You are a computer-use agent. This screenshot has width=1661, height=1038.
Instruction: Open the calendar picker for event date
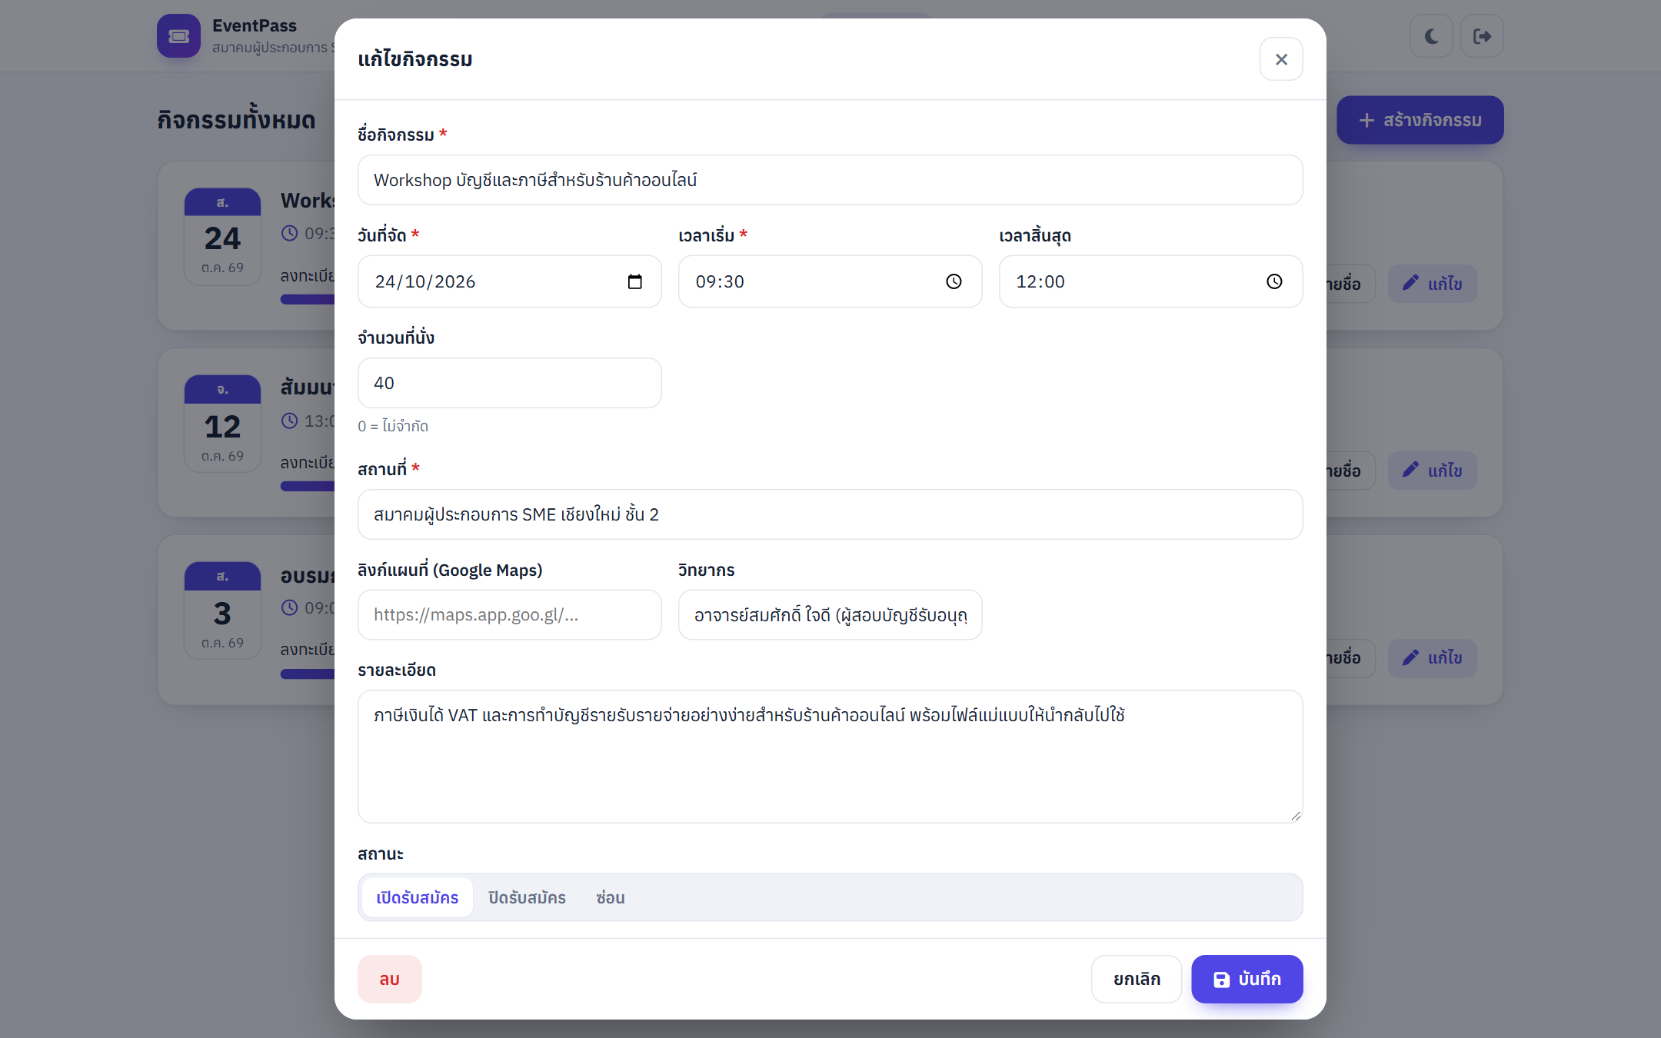click(x=634, y=281)
